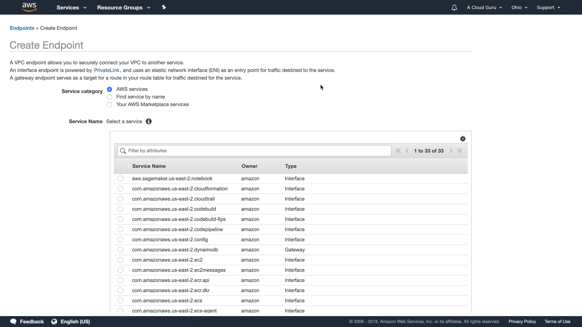
Task: Click the Feedback chat bubble icon
Action: point(13,322)
